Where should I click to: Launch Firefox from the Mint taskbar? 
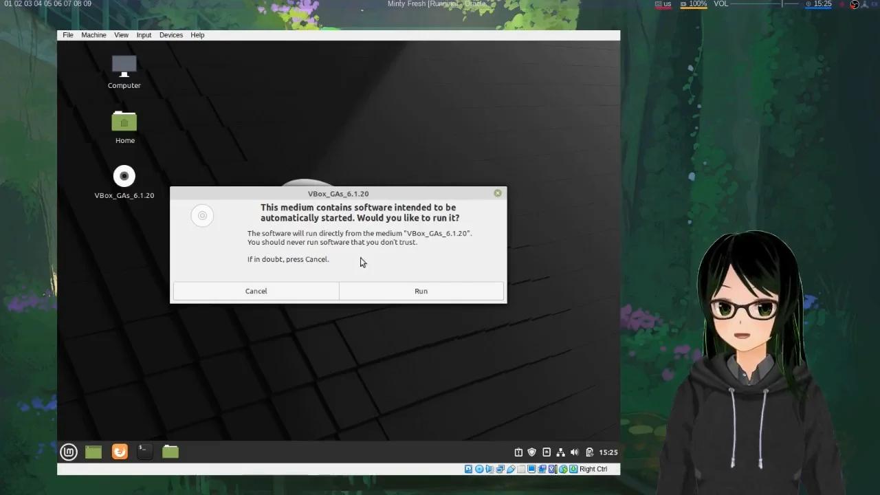[119, 452]
